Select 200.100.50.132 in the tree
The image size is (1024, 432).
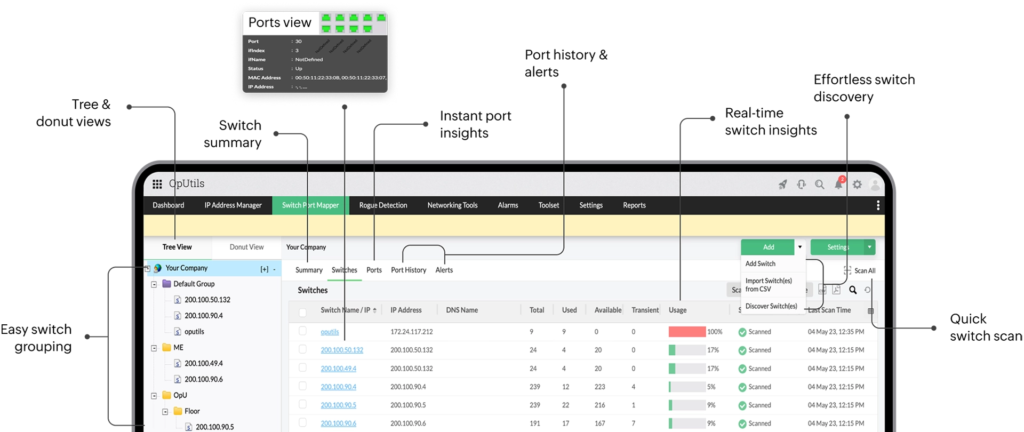pos(207,300)
